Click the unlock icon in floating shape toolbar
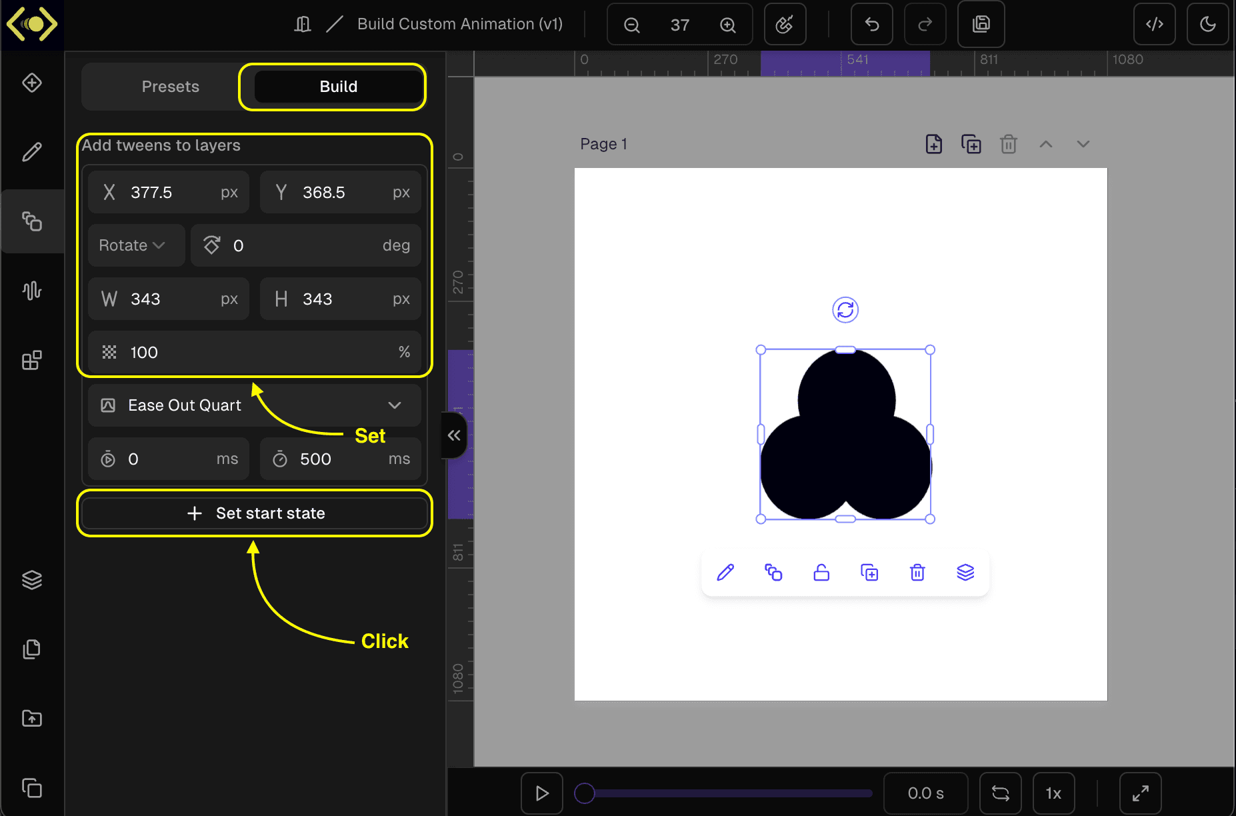The image size is (1236, 816). [x=821, y=573]
